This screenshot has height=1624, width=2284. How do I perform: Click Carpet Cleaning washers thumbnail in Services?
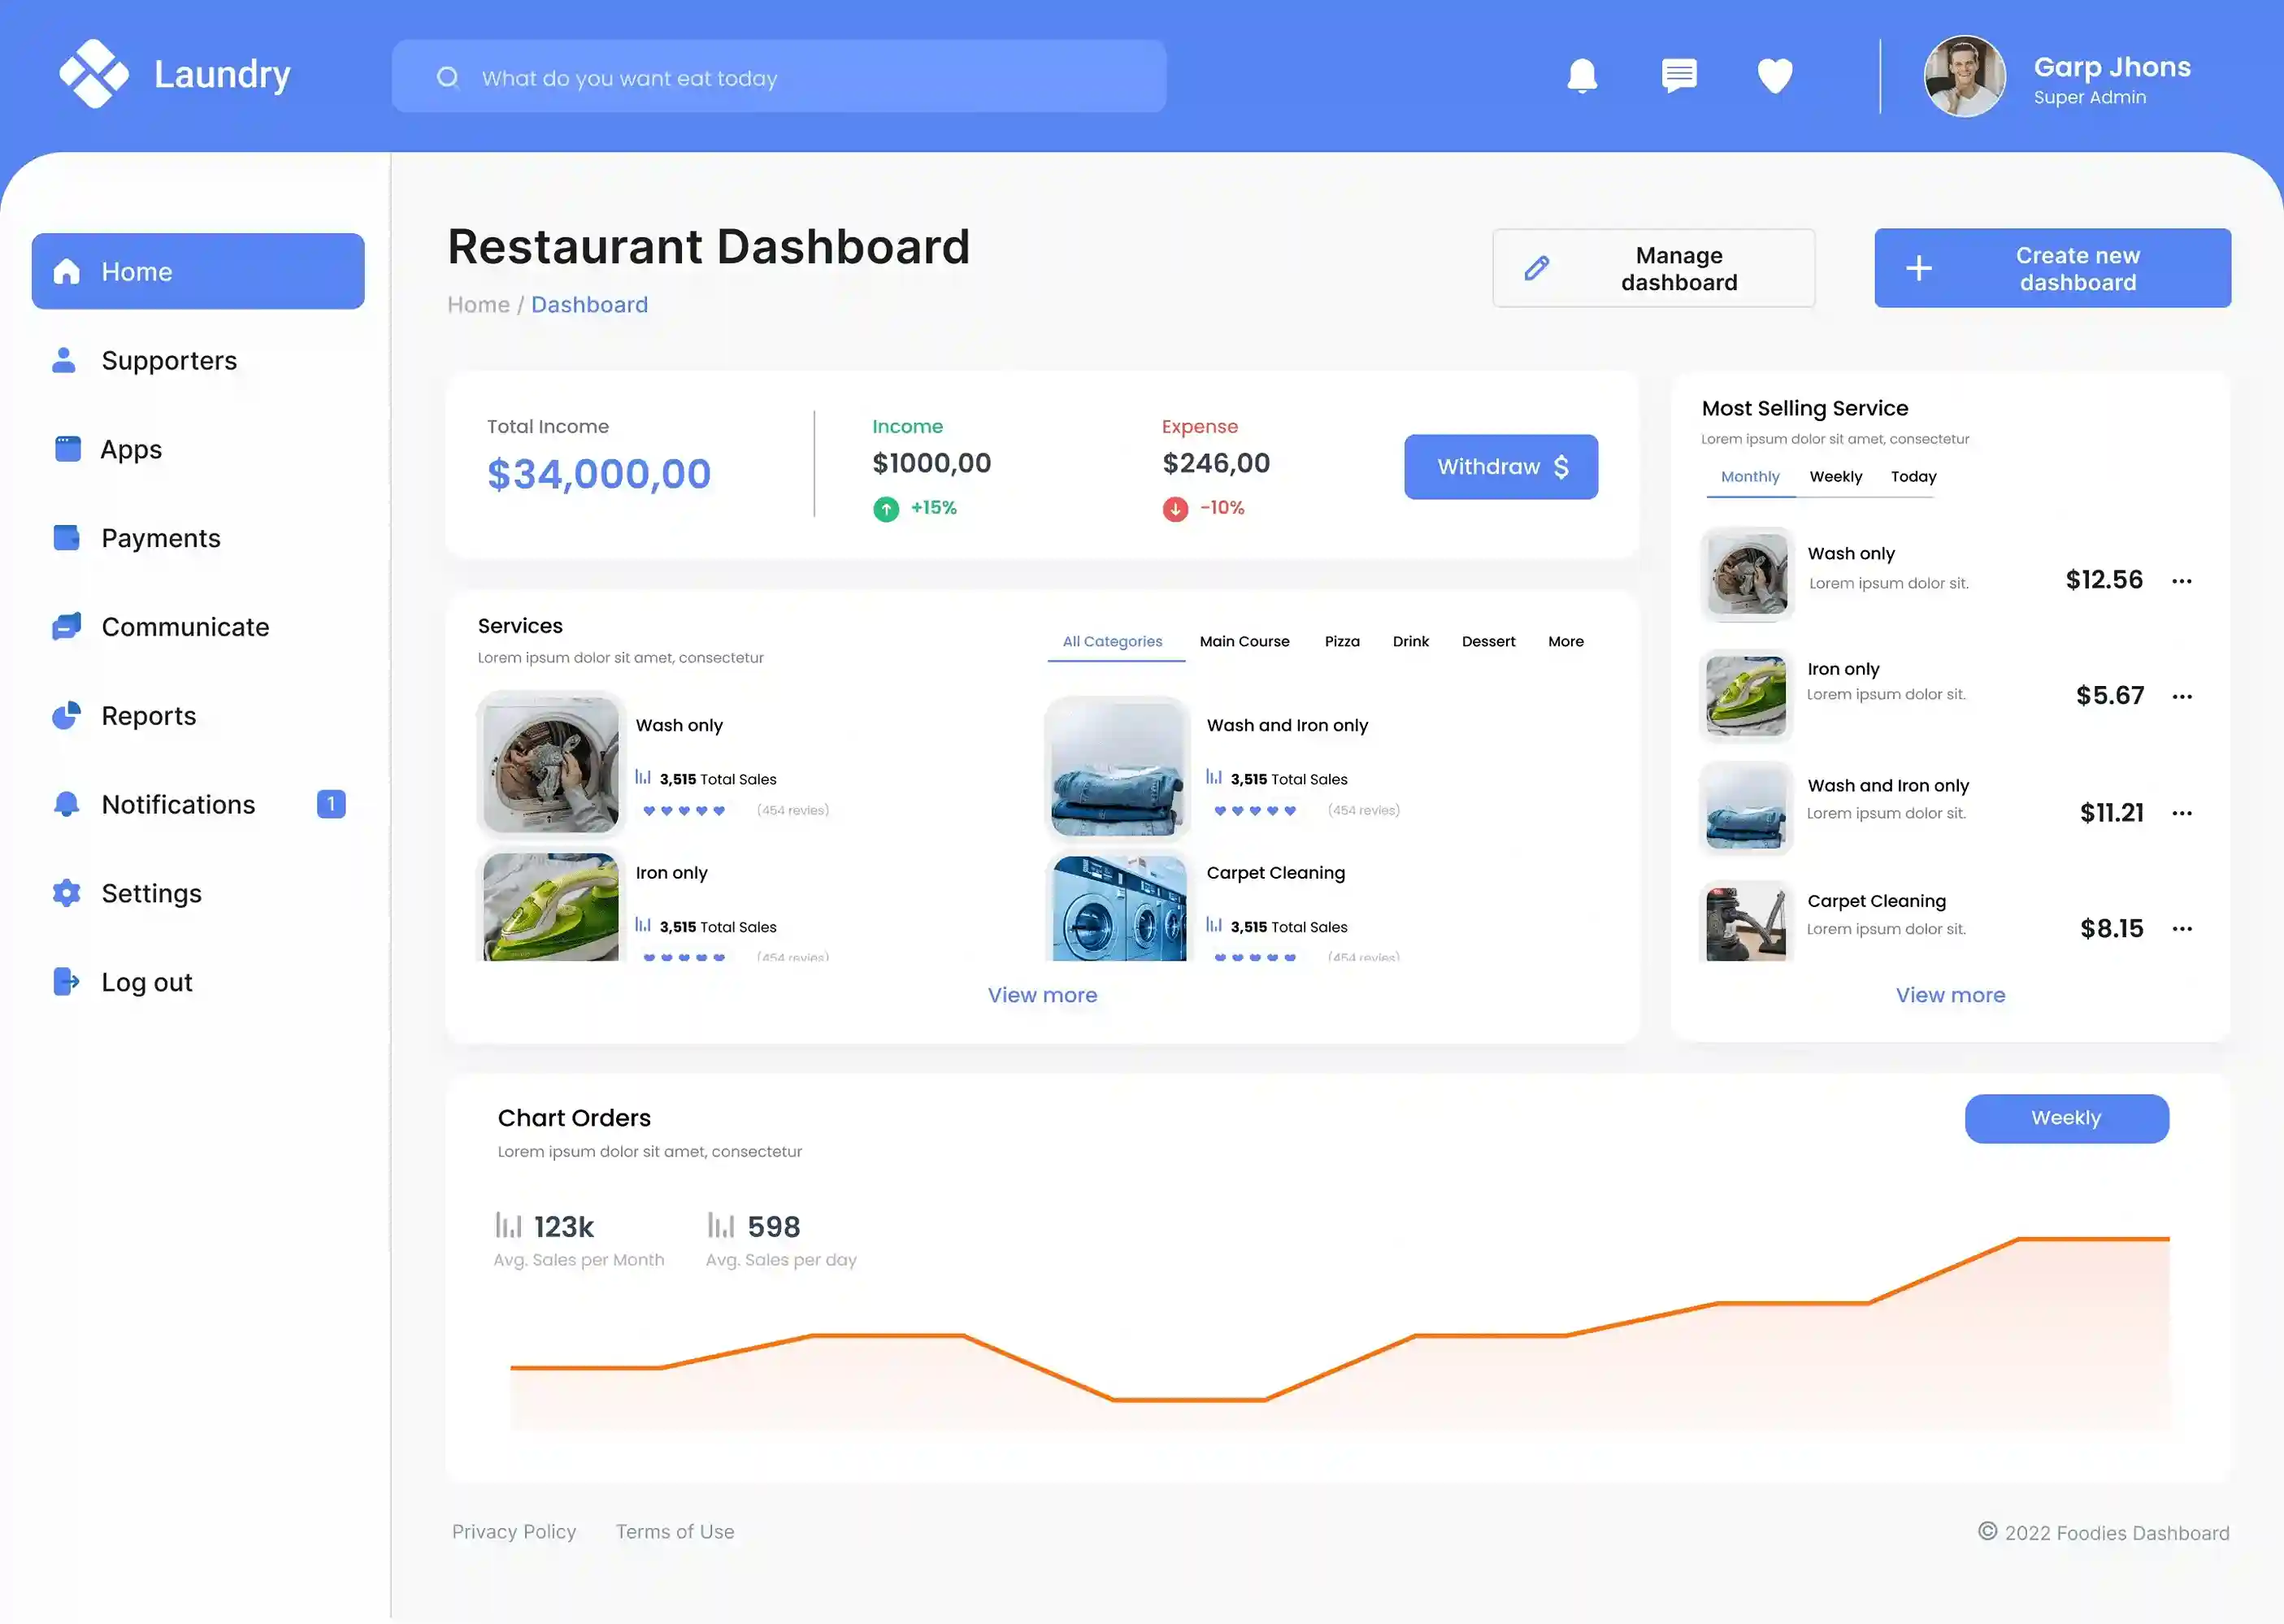(1118, 908)
